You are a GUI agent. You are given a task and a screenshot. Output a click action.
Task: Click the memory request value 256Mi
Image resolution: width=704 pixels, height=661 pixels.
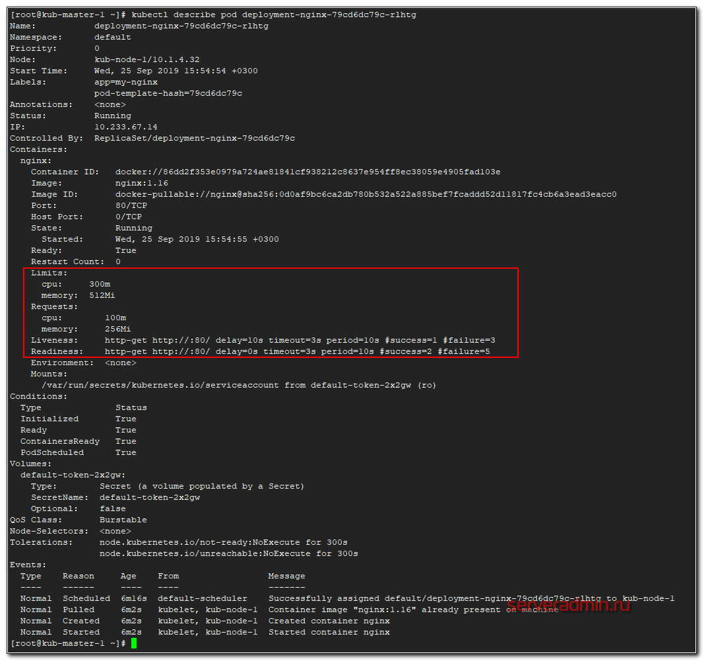[118, 329]
